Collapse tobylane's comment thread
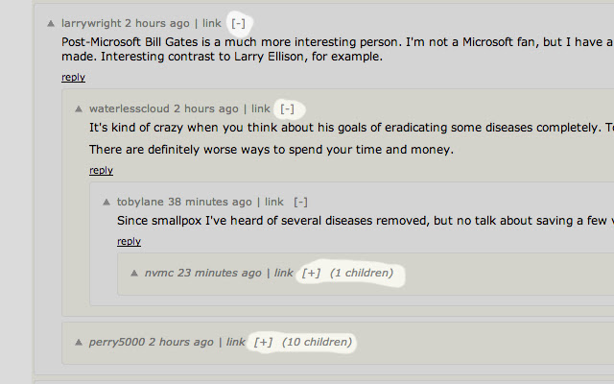Screen dimensions: 614x384 pyautogui.click(x=301, y=203)
